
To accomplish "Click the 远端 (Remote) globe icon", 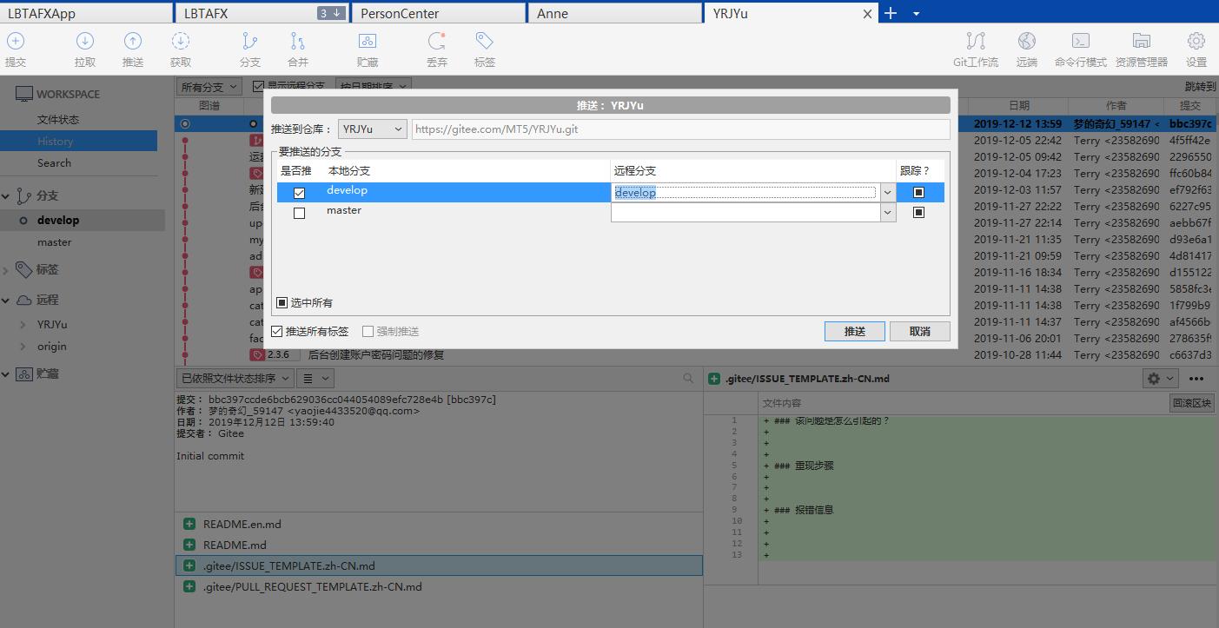I will 1027,41.
